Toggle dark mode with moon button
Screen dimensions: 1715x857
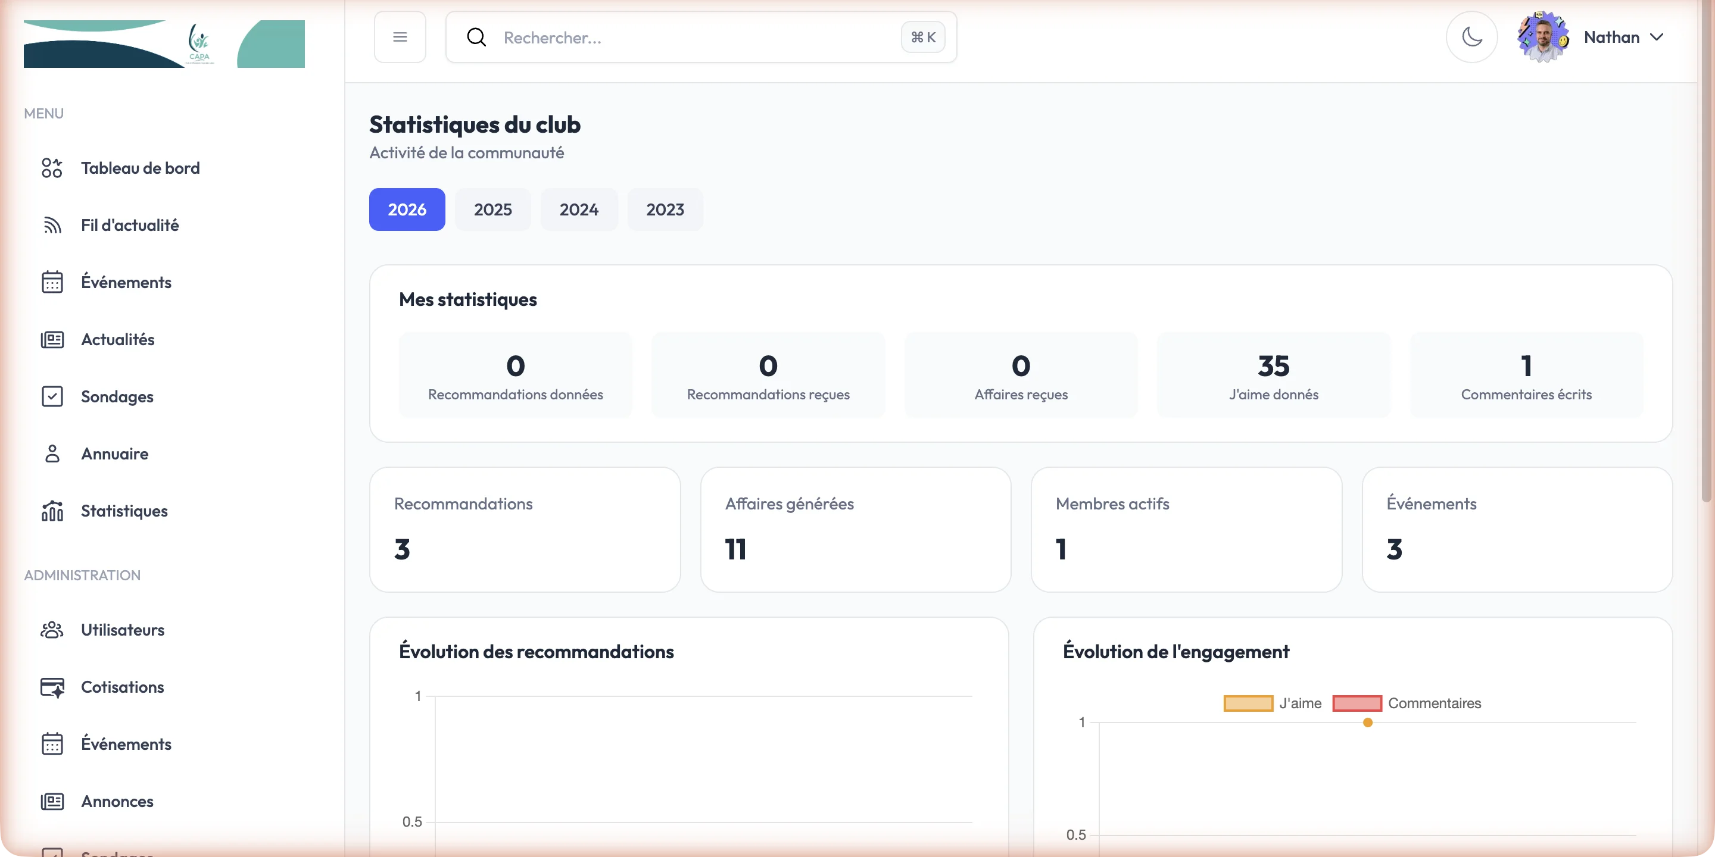point(1471,37)
